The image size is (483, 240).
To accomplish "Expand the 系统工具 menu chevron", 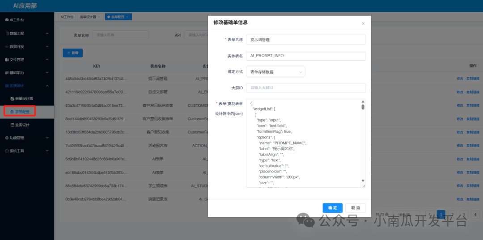I will point(47,151).
